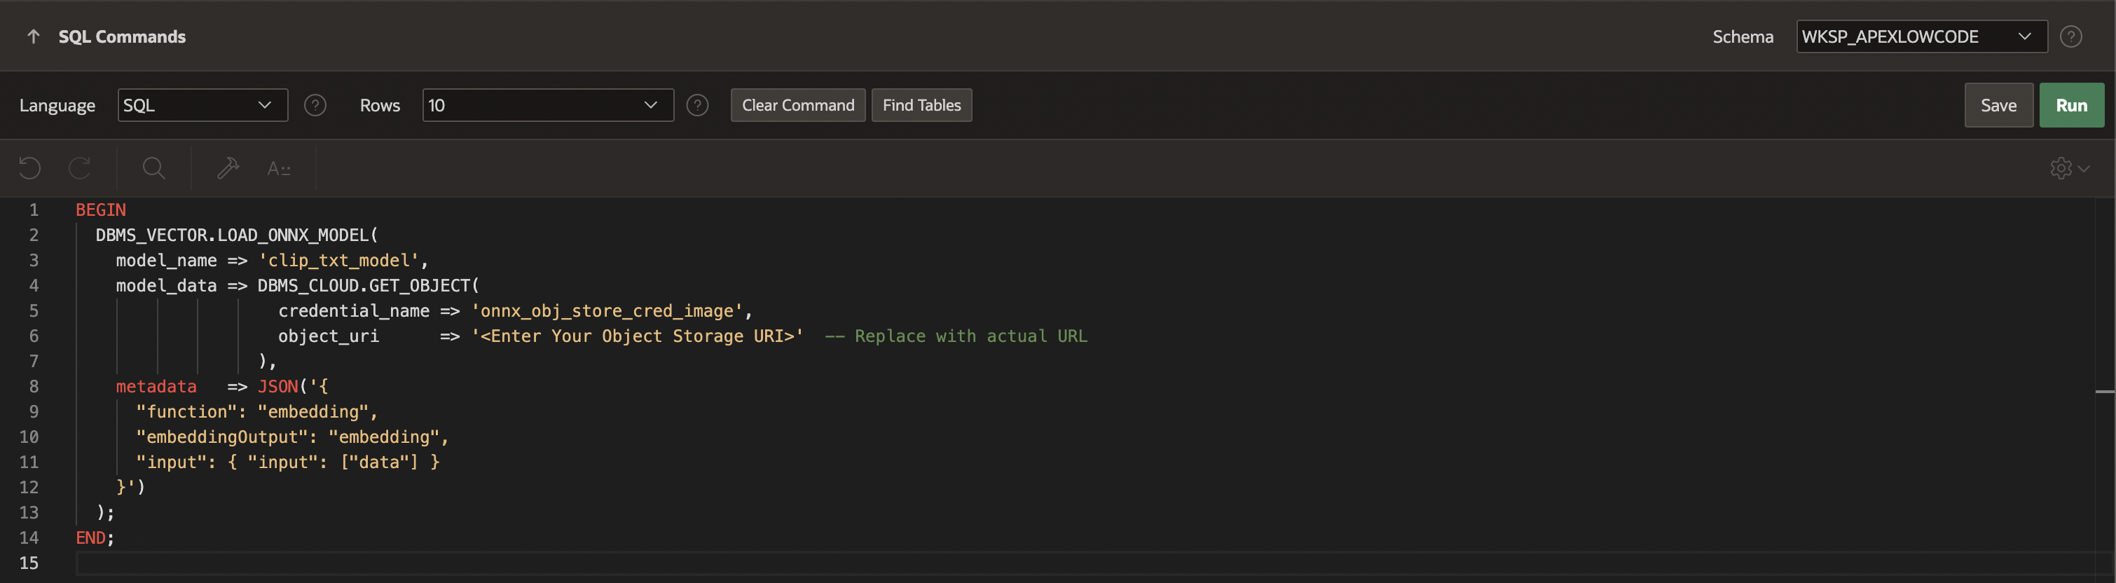Viewport: 2116px width, 583px height.
Task: Click the SQL Commands title
Action: [x=122, y=37]
